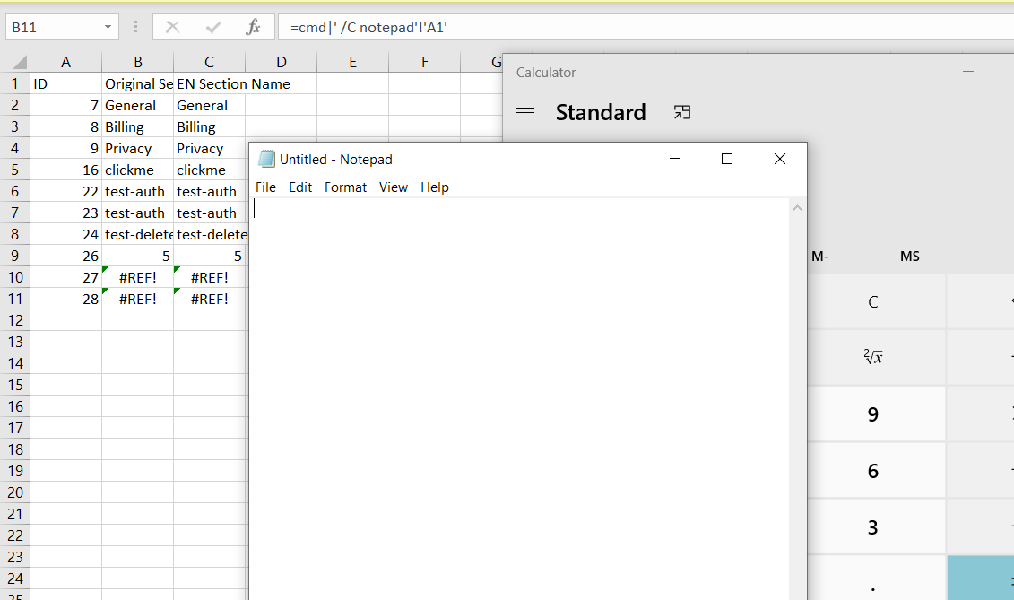Select row 12 header

[x=15, y=320]
